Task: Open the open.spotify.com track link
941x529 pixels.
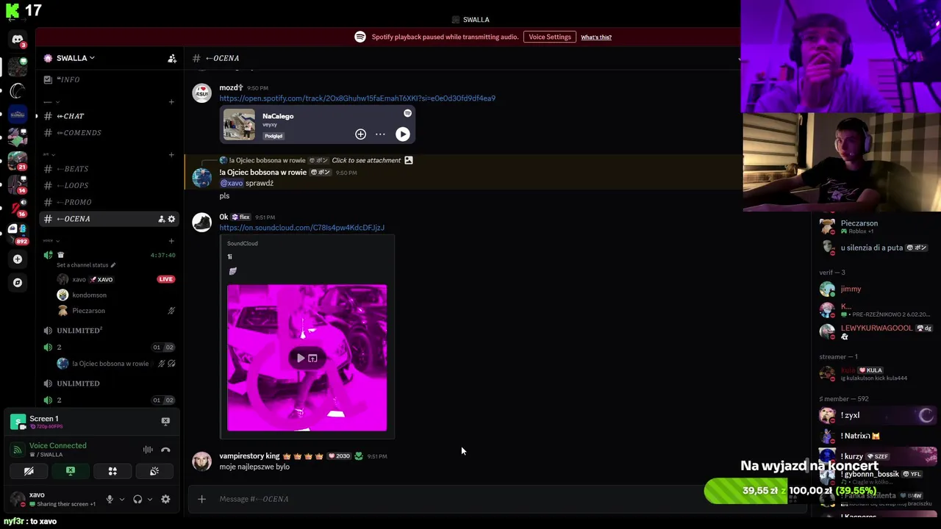Action: click(x=357, y=98)
